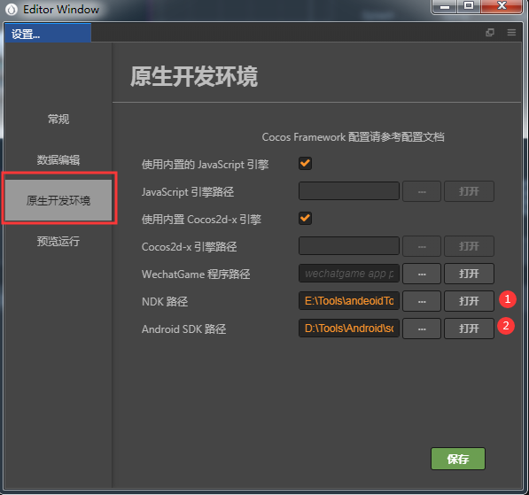Click 打开 next to NDK 路径
This screenshot has width=529, height=495.
coord(469,301)
